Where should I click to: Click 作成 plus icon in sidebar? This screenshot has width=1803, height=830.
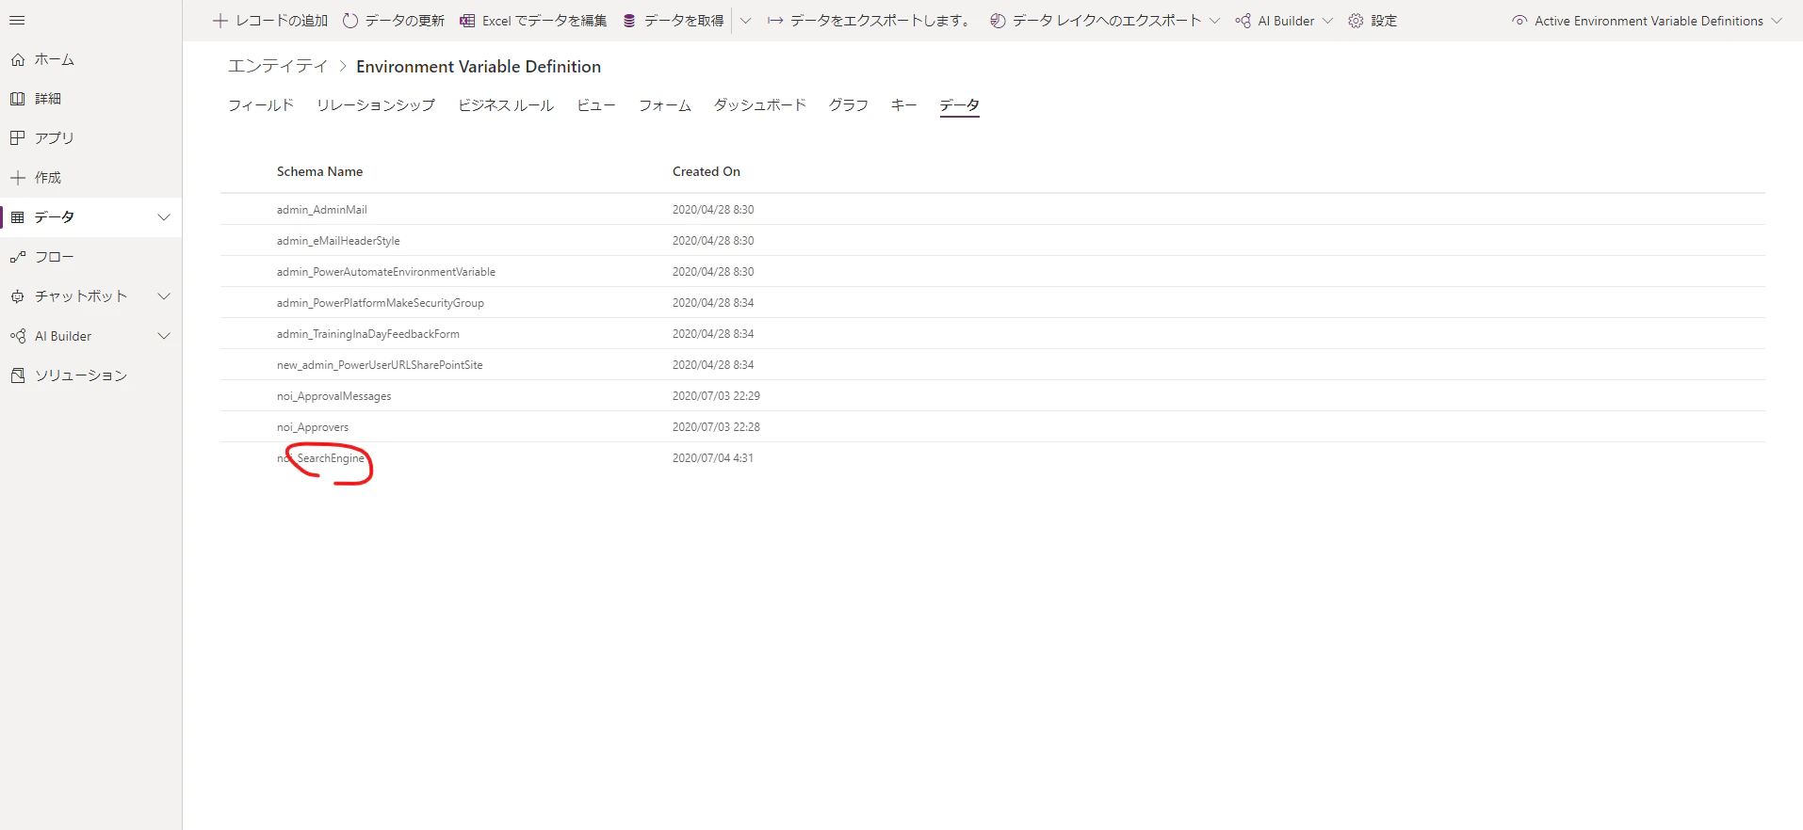tap(18, 178)
